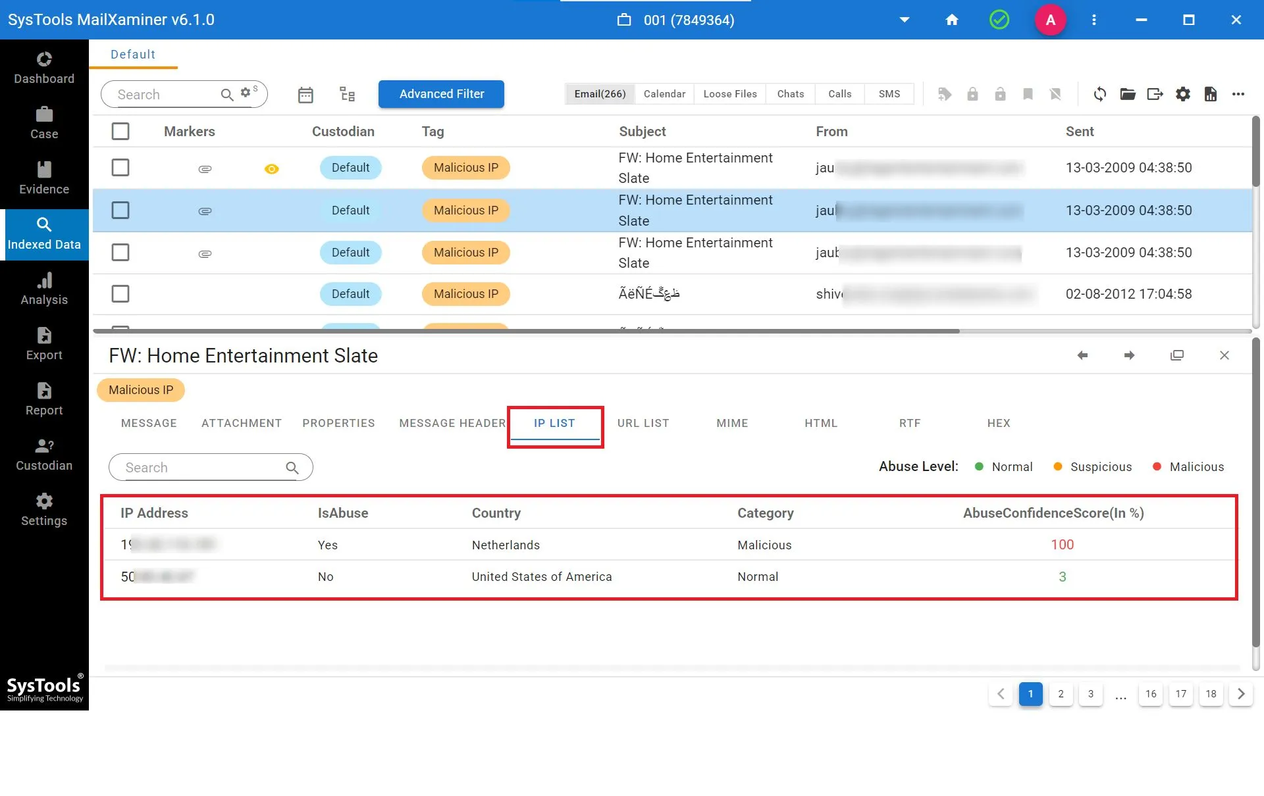Image resolution: width=1264 pixels, height=796 pixels.
Task: Refresh the email list
Action: click(1099, 94)
